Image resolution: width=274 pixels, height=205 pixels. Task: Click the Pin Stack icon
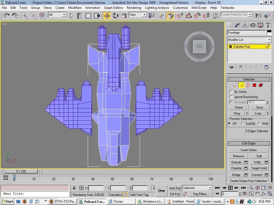[231, 67]
